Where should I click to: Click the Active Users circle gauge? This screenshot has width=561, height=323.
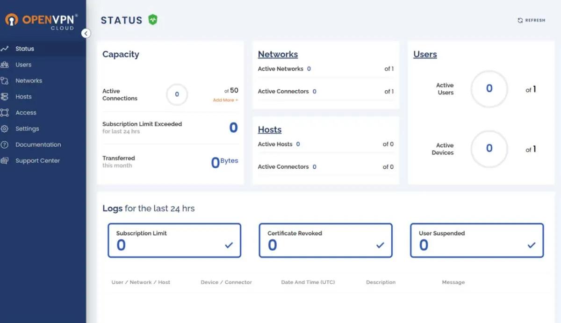point(489,89)
